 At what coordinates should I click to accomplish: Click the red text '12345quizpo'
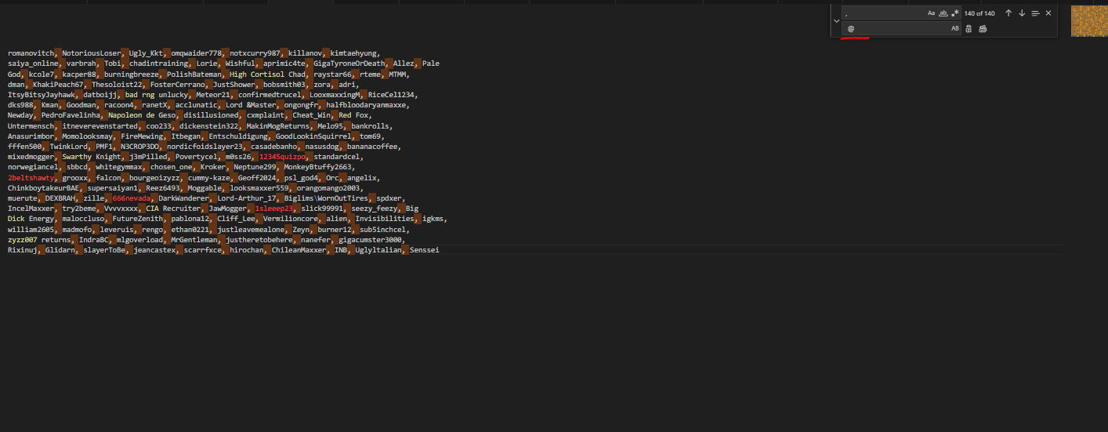click(282, 157)
